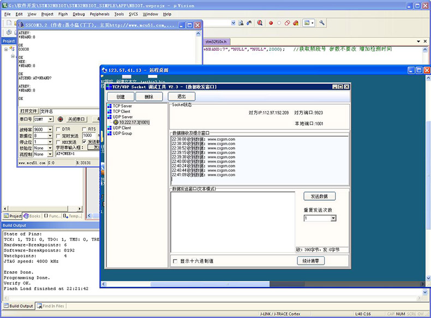Open the 停止位 1 dropdown
Viewport: 431px width, 318px height.
[x=50, y=142]
